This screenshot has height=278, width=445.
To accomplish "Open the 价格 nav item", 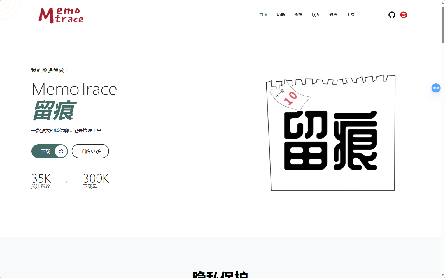I will tap(298, 15).
